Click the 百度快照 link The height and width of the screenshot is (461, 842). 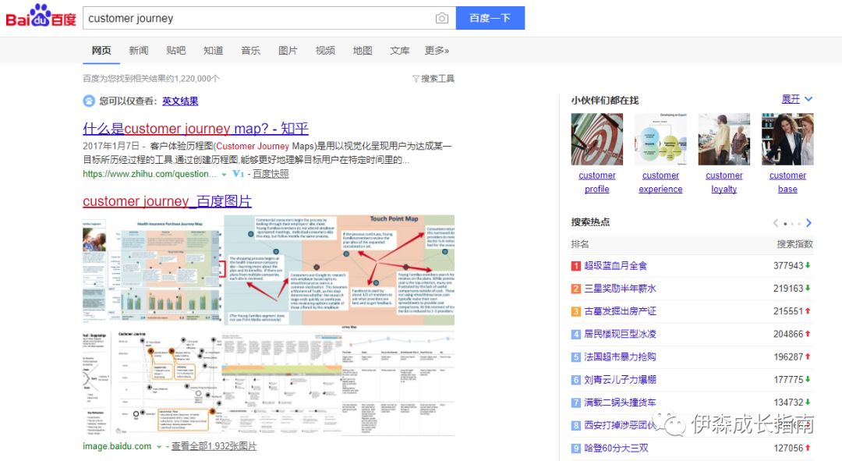271,173
